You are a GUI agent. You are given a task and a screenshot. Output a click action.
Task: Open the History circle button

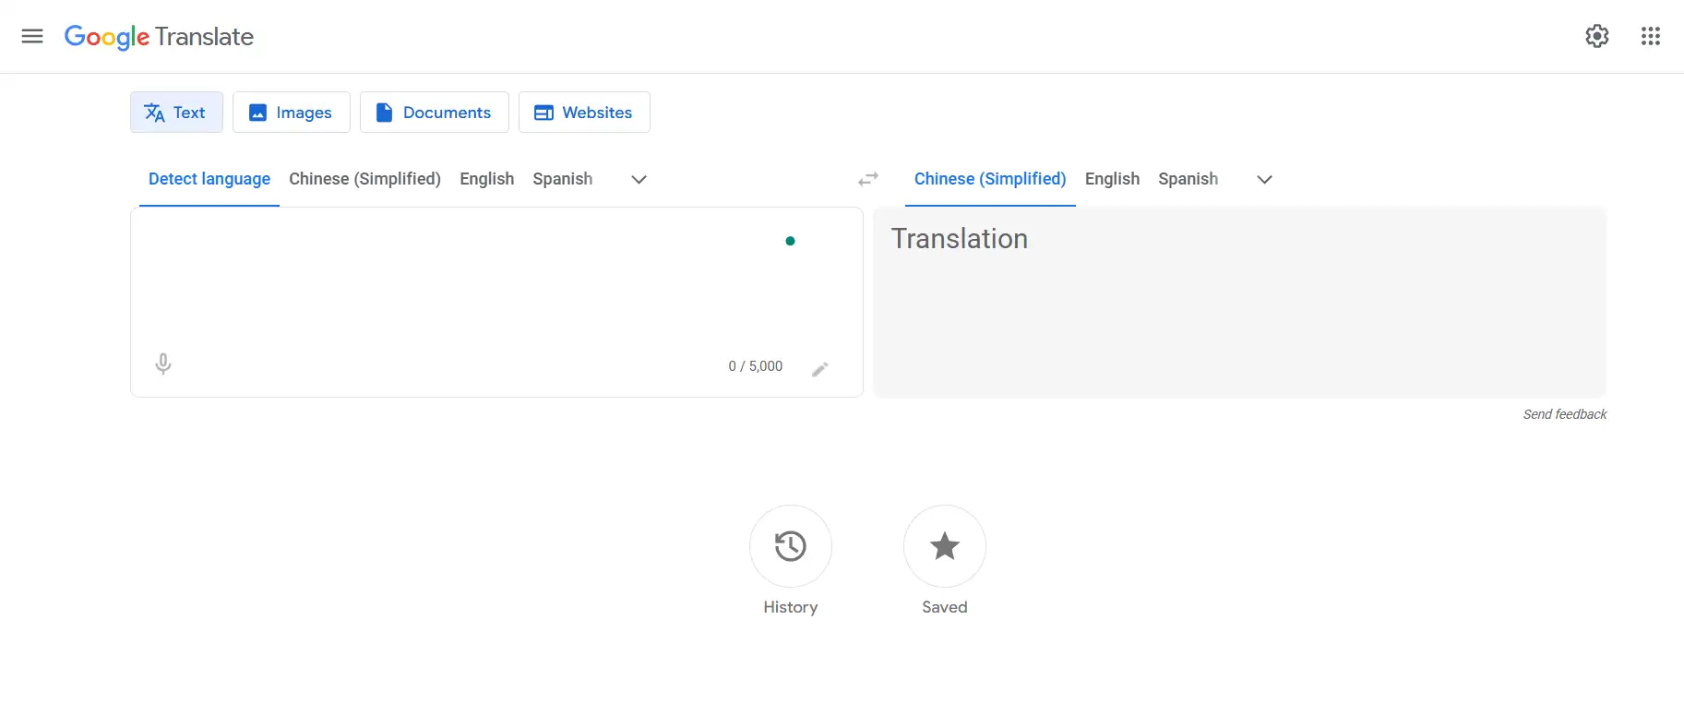791,546
